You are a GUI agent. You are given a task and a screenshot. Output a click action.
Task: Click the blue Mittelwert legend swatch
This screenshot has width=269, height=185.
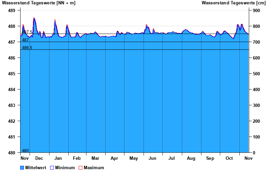click(22, 168)
